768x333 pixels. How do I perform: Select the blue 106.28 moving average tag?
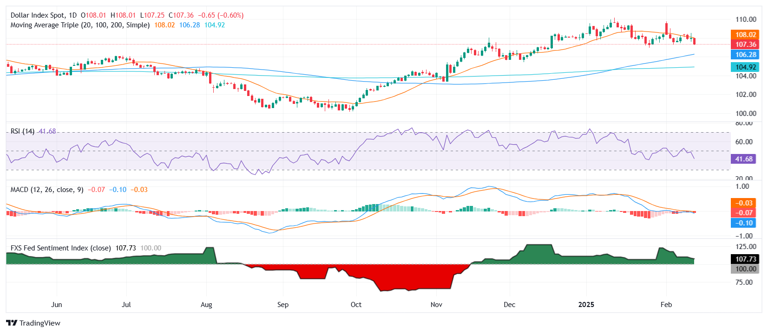[745, 55]
